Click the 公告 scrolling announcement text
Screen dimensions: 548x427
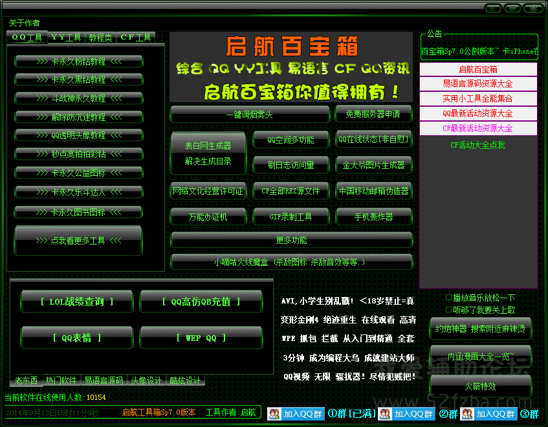479,51
